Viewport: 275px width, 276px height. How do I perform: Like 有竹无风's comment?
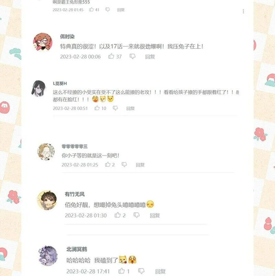(118, 215)
